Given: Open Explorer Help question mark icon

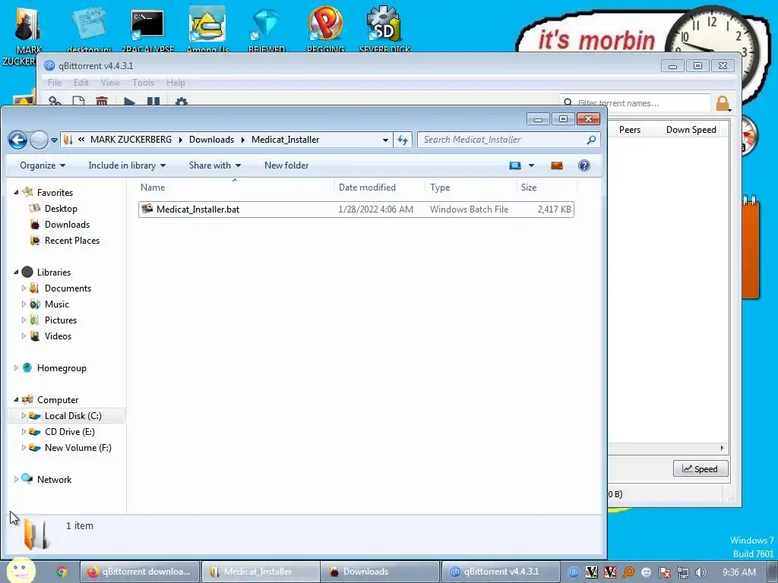Looking at the screenshot, I should pyautogui.click(x=584, y=165).
